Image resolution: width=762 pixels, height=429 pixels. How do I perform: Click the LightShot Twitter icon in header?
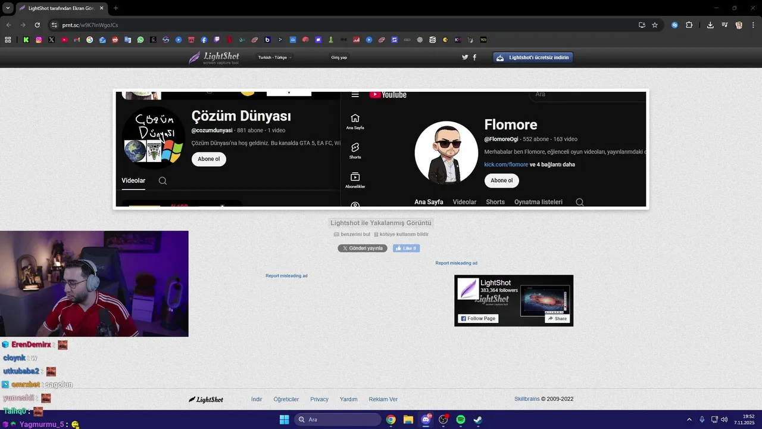coord(465,57)
